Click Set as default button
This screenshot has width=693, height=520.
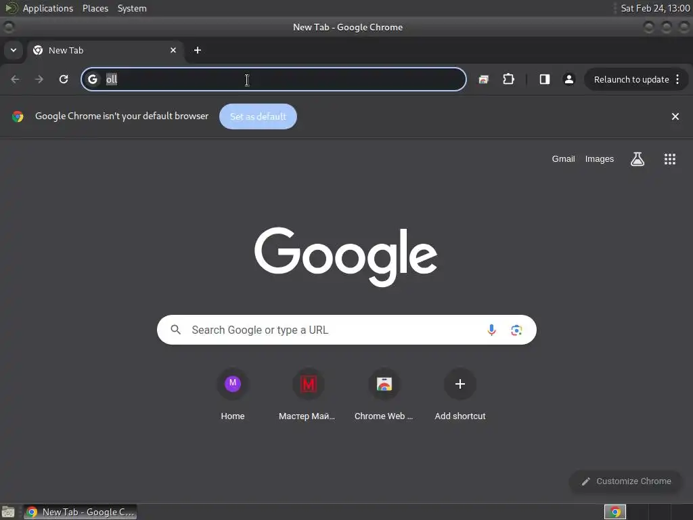point(258,116)
